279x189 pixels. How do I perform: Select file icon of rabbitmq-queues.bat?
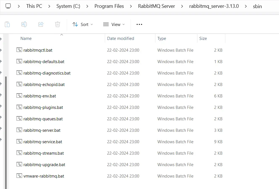19,118
